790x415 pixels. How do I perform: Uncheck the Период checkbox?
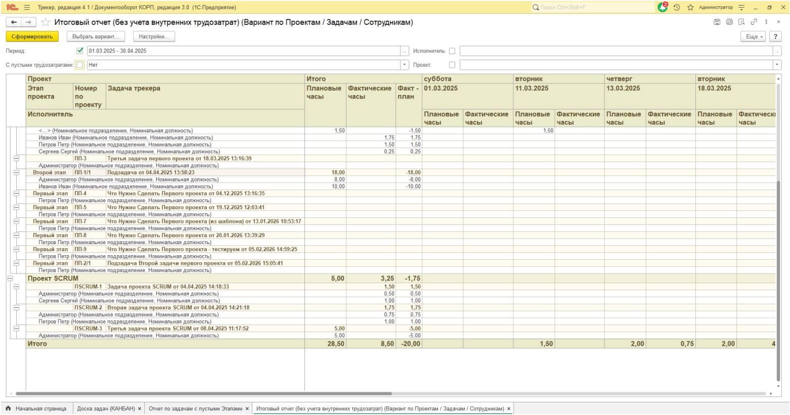(80, 51)
